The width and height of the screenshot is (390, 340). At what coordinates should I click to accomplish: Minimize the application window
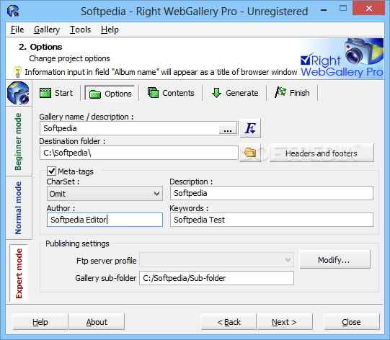(x=324, y=10)
